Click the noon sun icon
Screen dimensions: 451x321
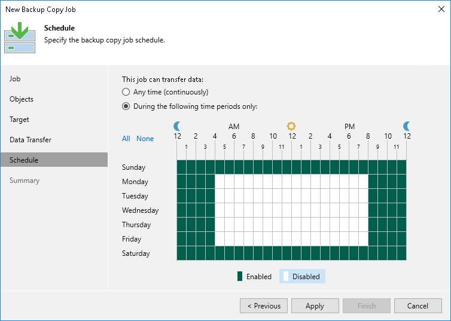[x=291, y=126]
